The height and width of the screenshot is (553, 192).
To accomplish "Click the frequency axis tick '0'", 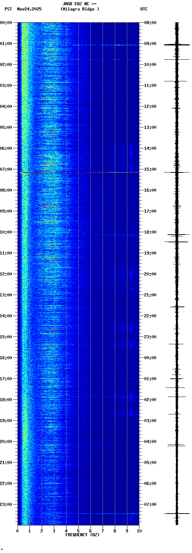I will pyautogui.click(x=17, y=531).
